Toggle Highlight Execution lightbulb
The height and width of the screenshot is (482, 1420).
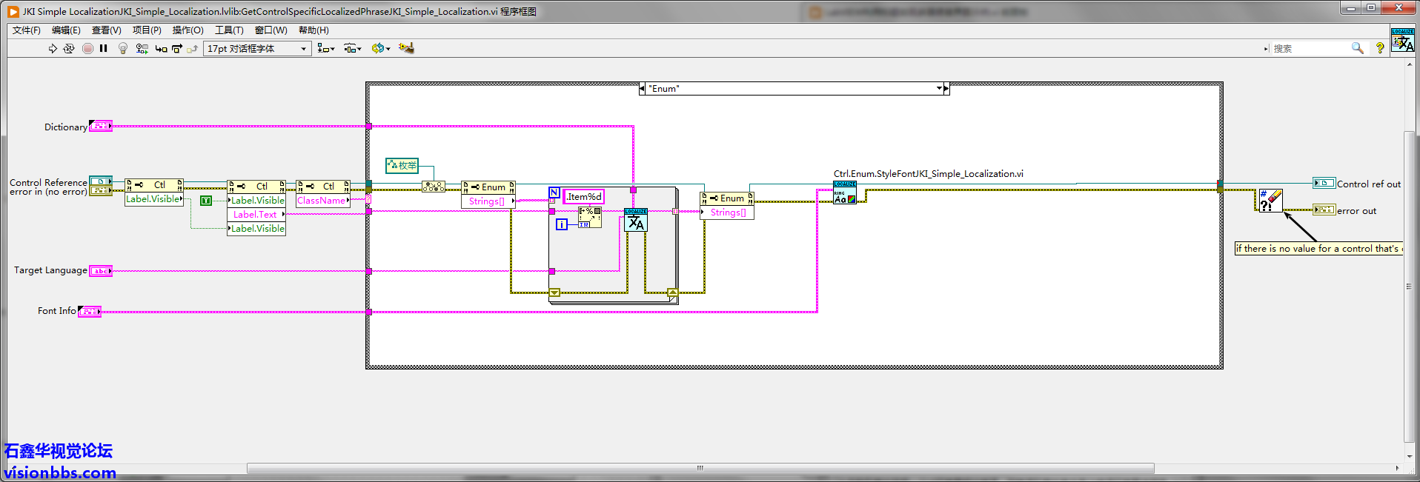pos(123,48)
